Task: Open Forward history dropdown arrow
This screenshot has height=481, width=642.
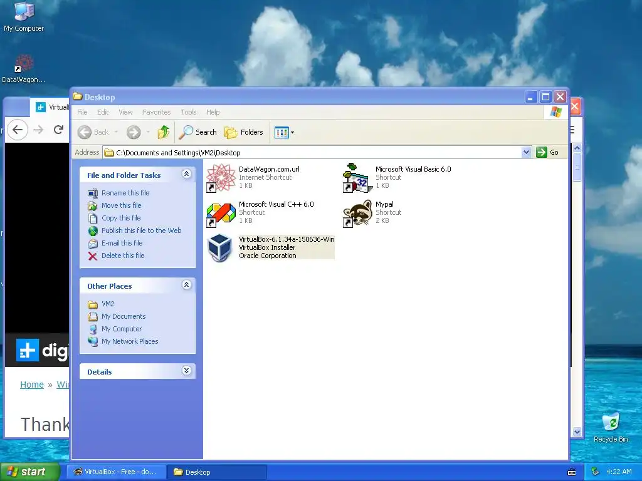Action: (148, 132)
